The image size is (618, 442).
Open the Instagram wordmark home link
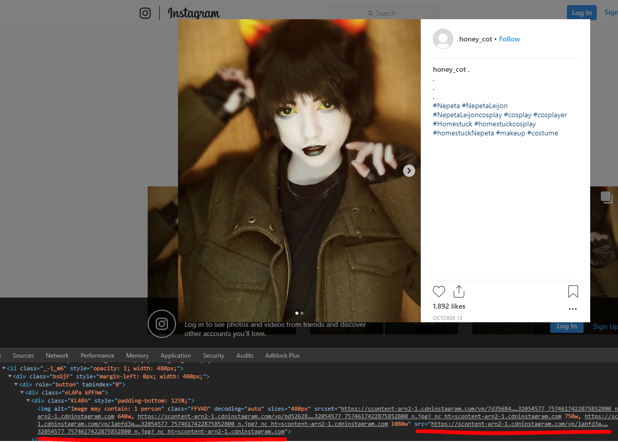[x=194, y=13]
